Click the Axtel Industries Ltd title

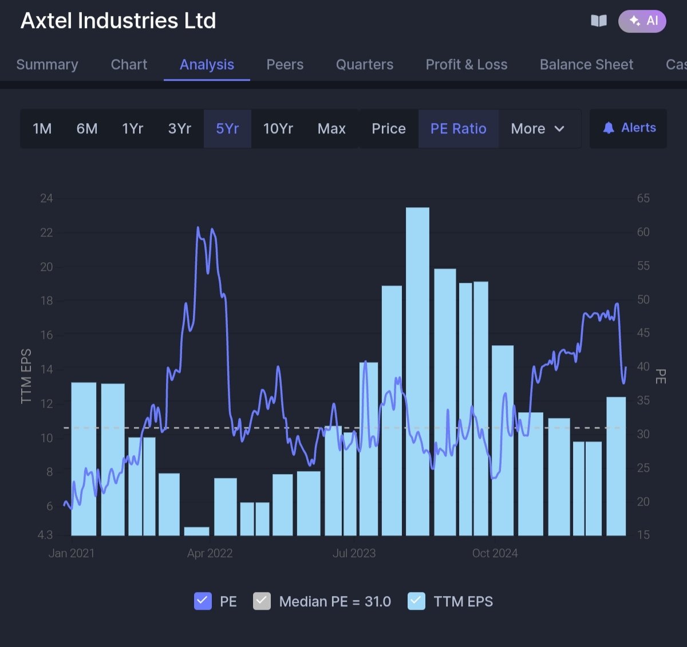119,21
